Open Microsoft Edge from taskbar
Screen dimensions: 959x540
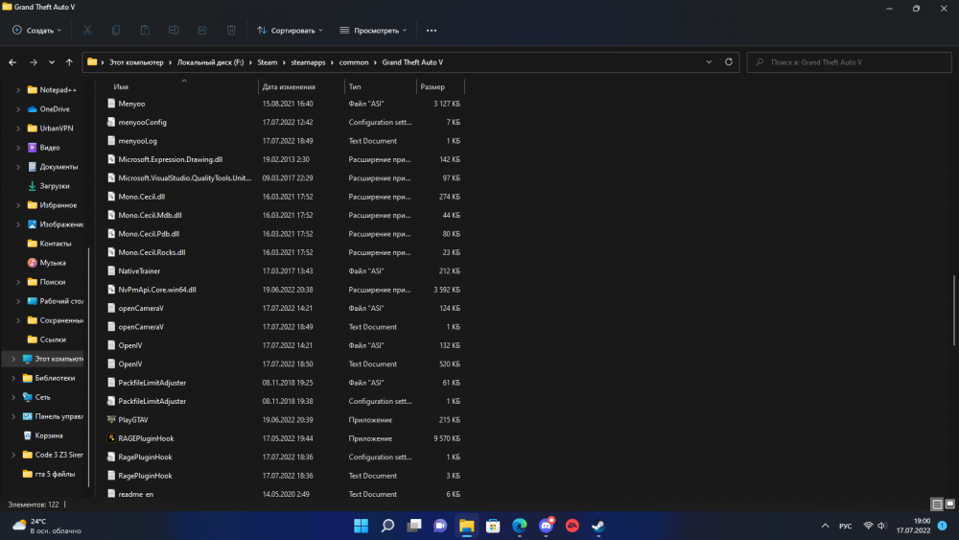519,526
